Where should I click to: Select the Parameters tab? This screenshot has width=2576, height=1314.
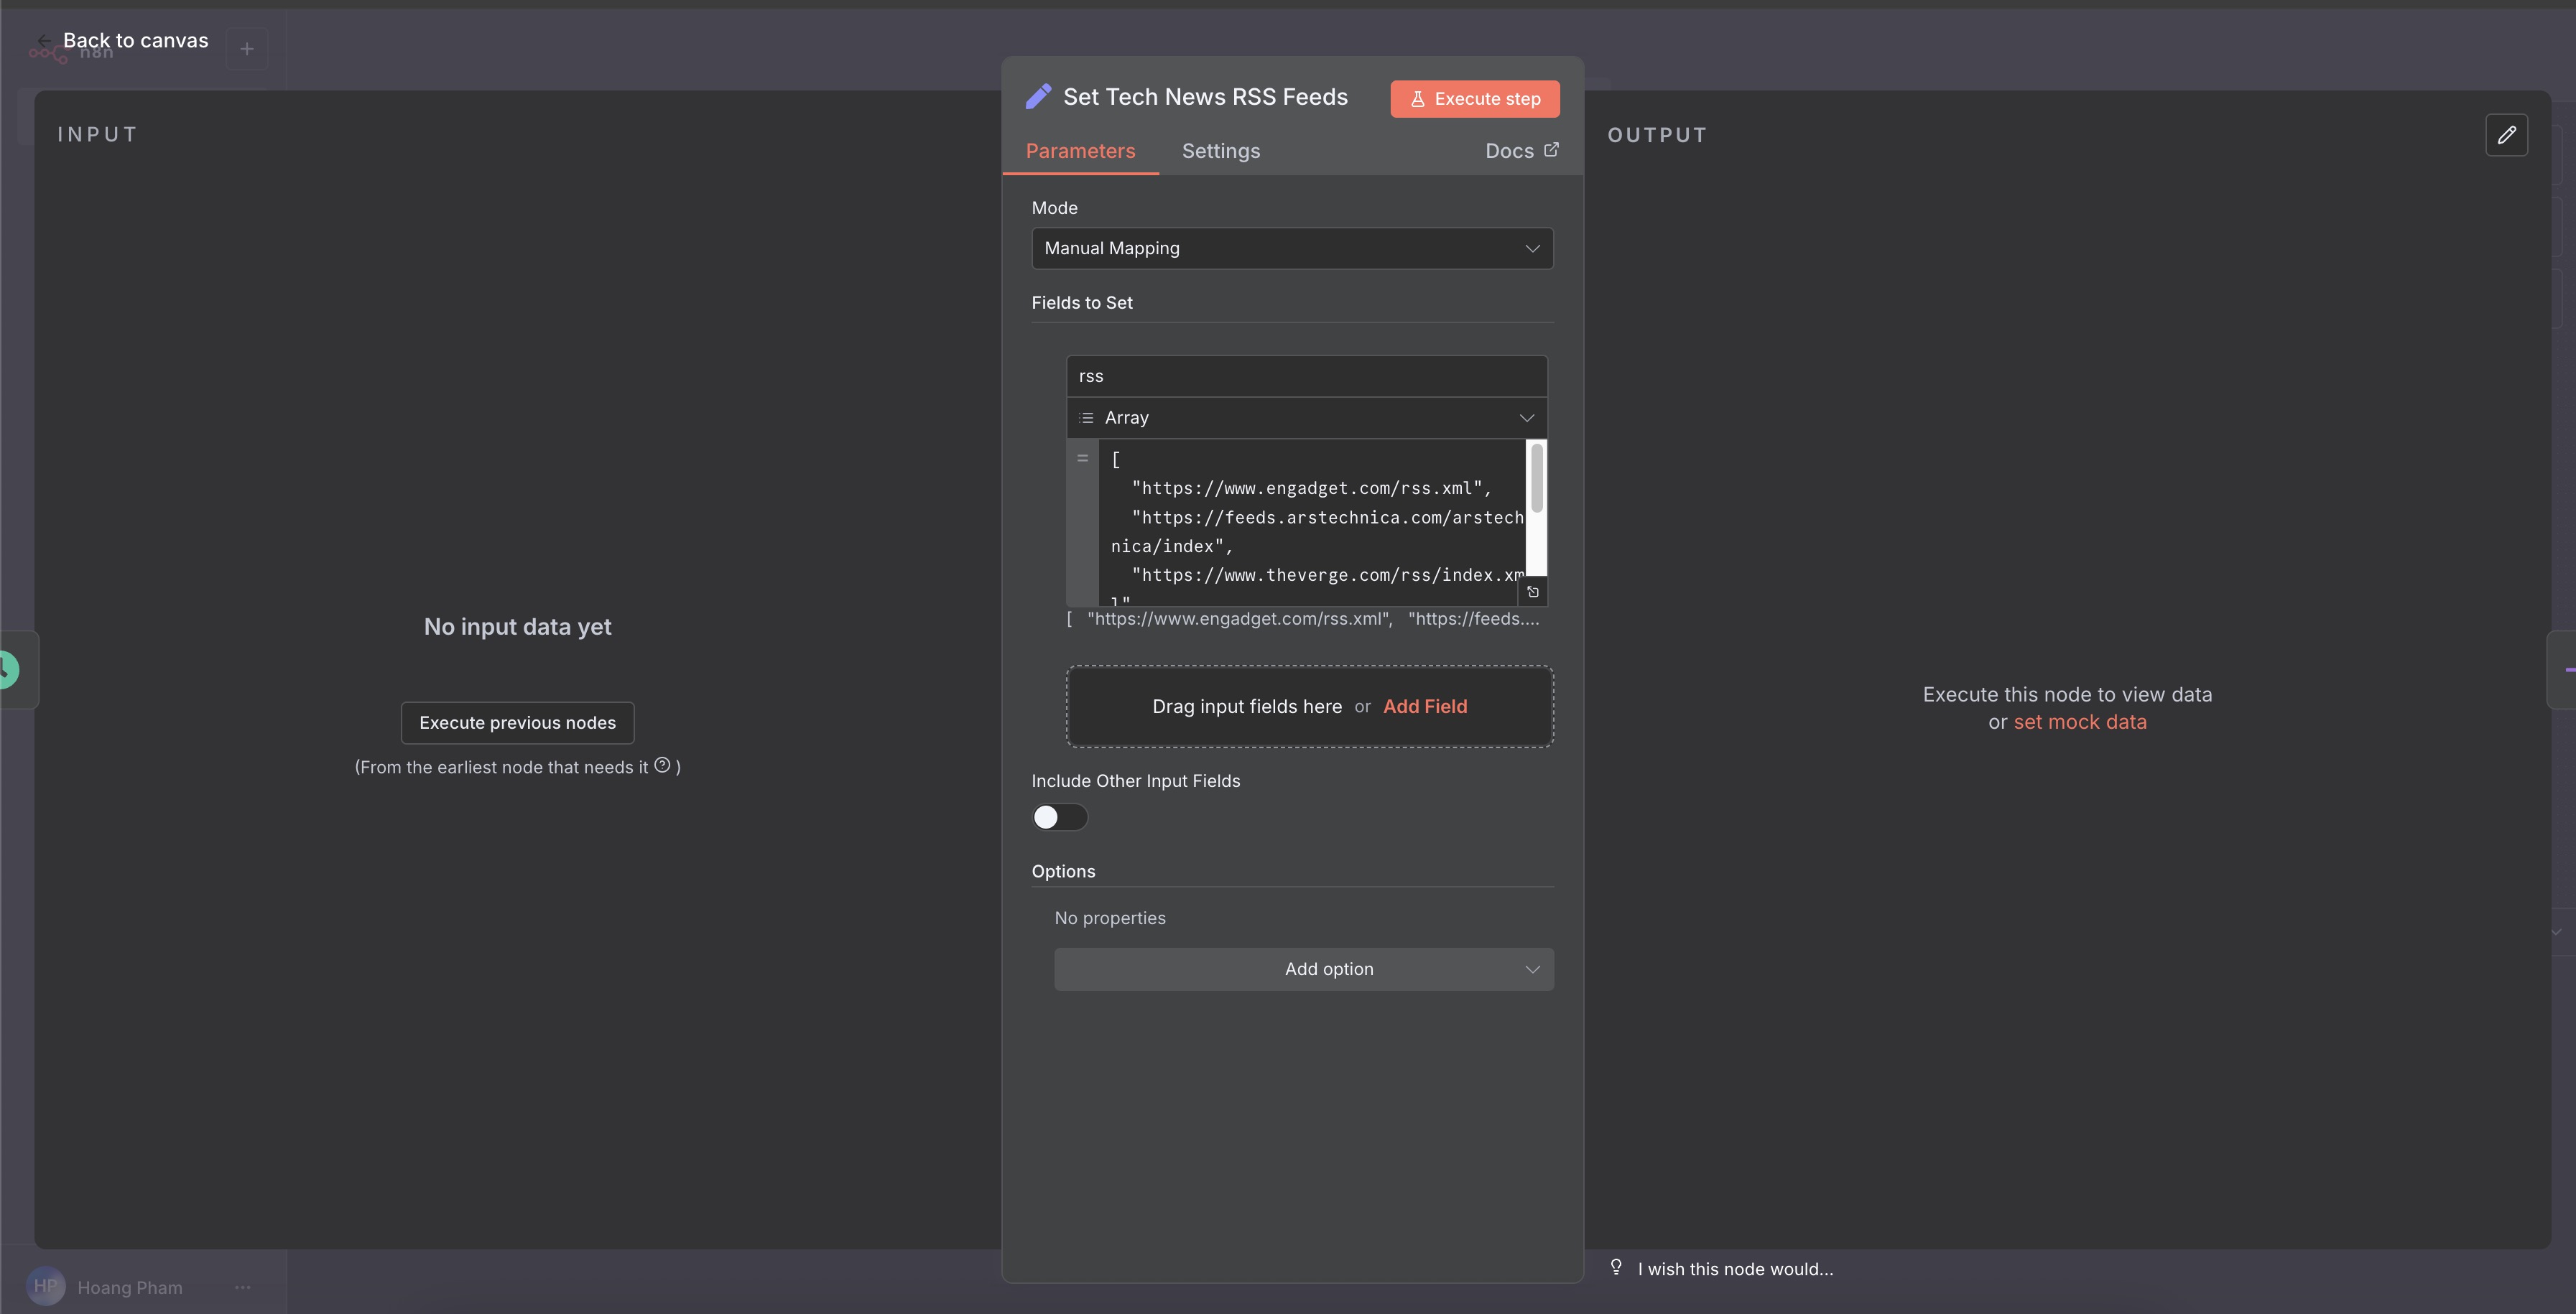[1080, 151]
